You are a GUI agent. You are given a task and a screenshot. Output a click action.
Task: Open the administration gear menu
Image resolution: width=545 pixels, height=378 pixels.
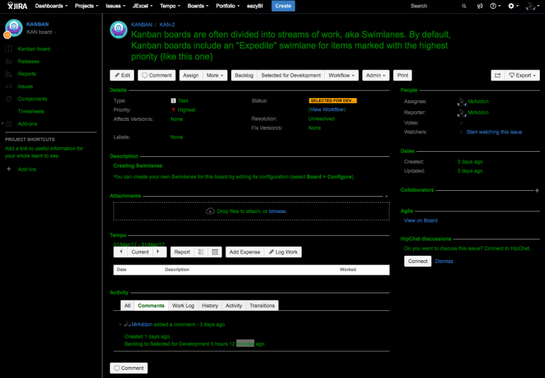(x=513, y=6)
